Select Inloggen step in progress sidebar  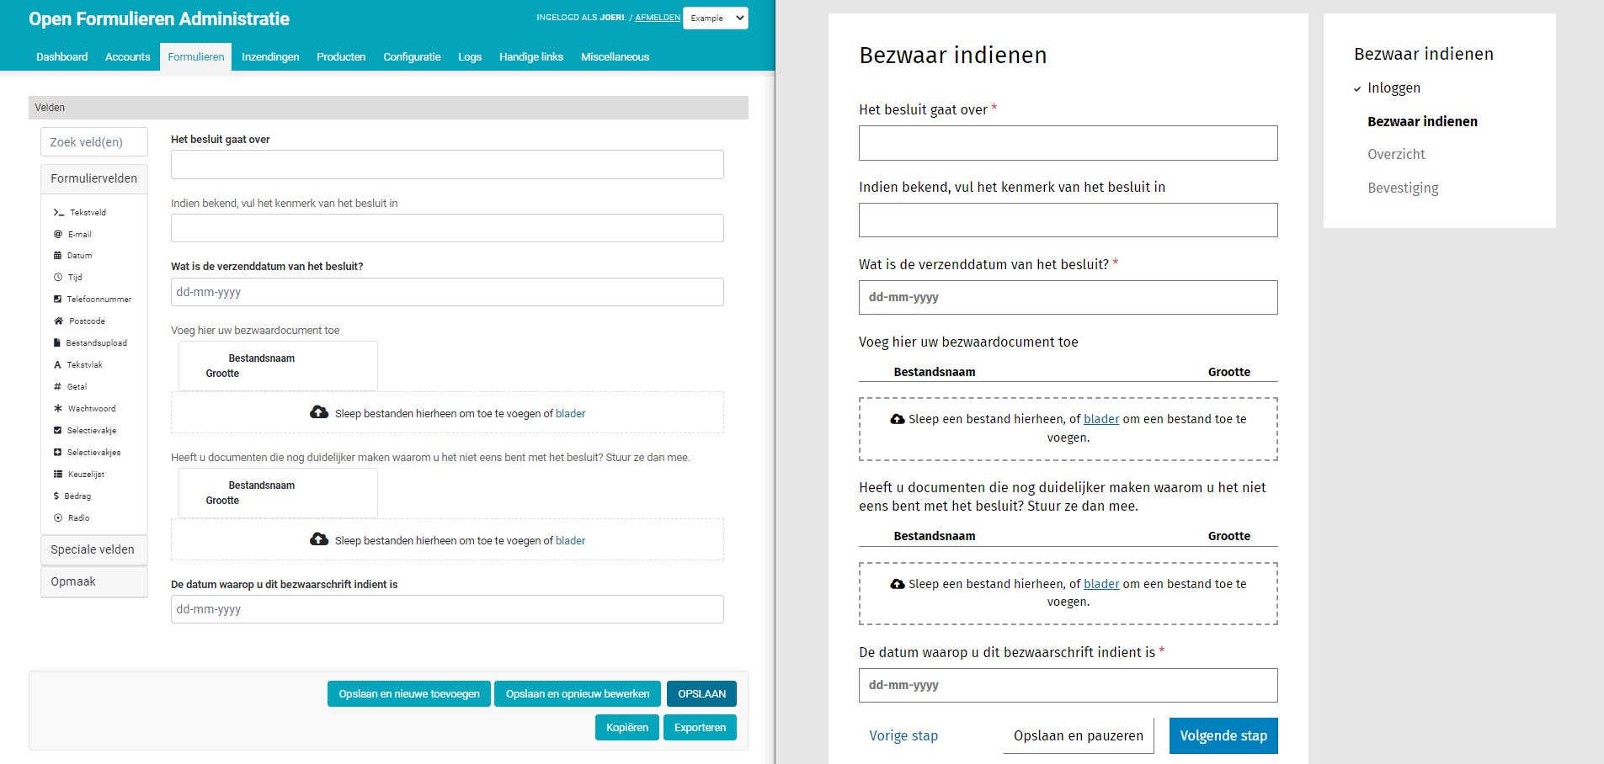pyautogui.click(x=1394, y=88)
